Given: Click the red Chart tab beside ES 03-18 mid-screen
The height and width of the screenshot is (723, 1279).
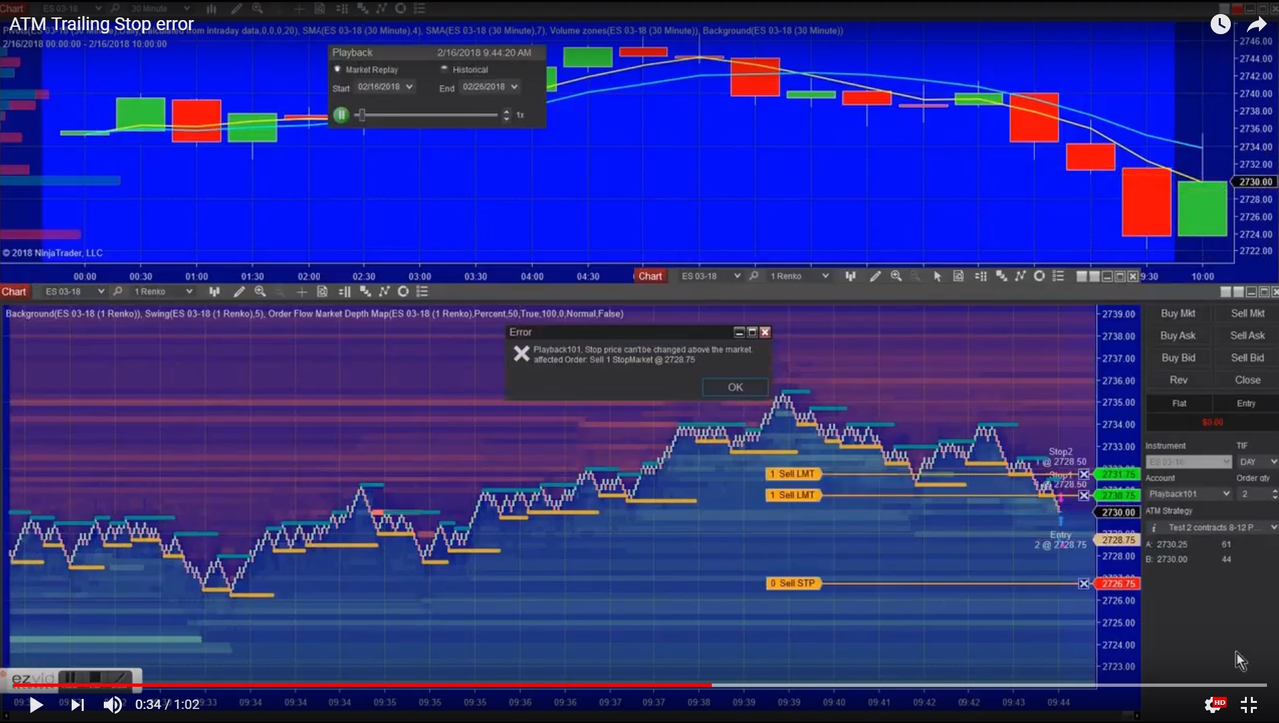Looking at the screenshot, I should point(650,276).
